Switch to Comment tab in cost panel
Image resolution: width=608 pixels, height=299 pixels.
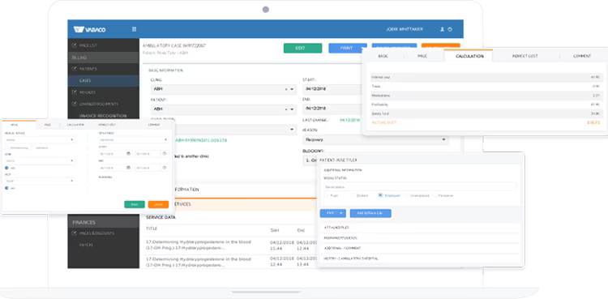point(581,56)
